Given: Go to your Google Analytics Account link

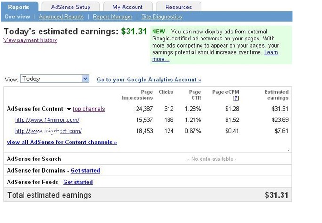Looking at the screenshot, I should click(149, 80).
